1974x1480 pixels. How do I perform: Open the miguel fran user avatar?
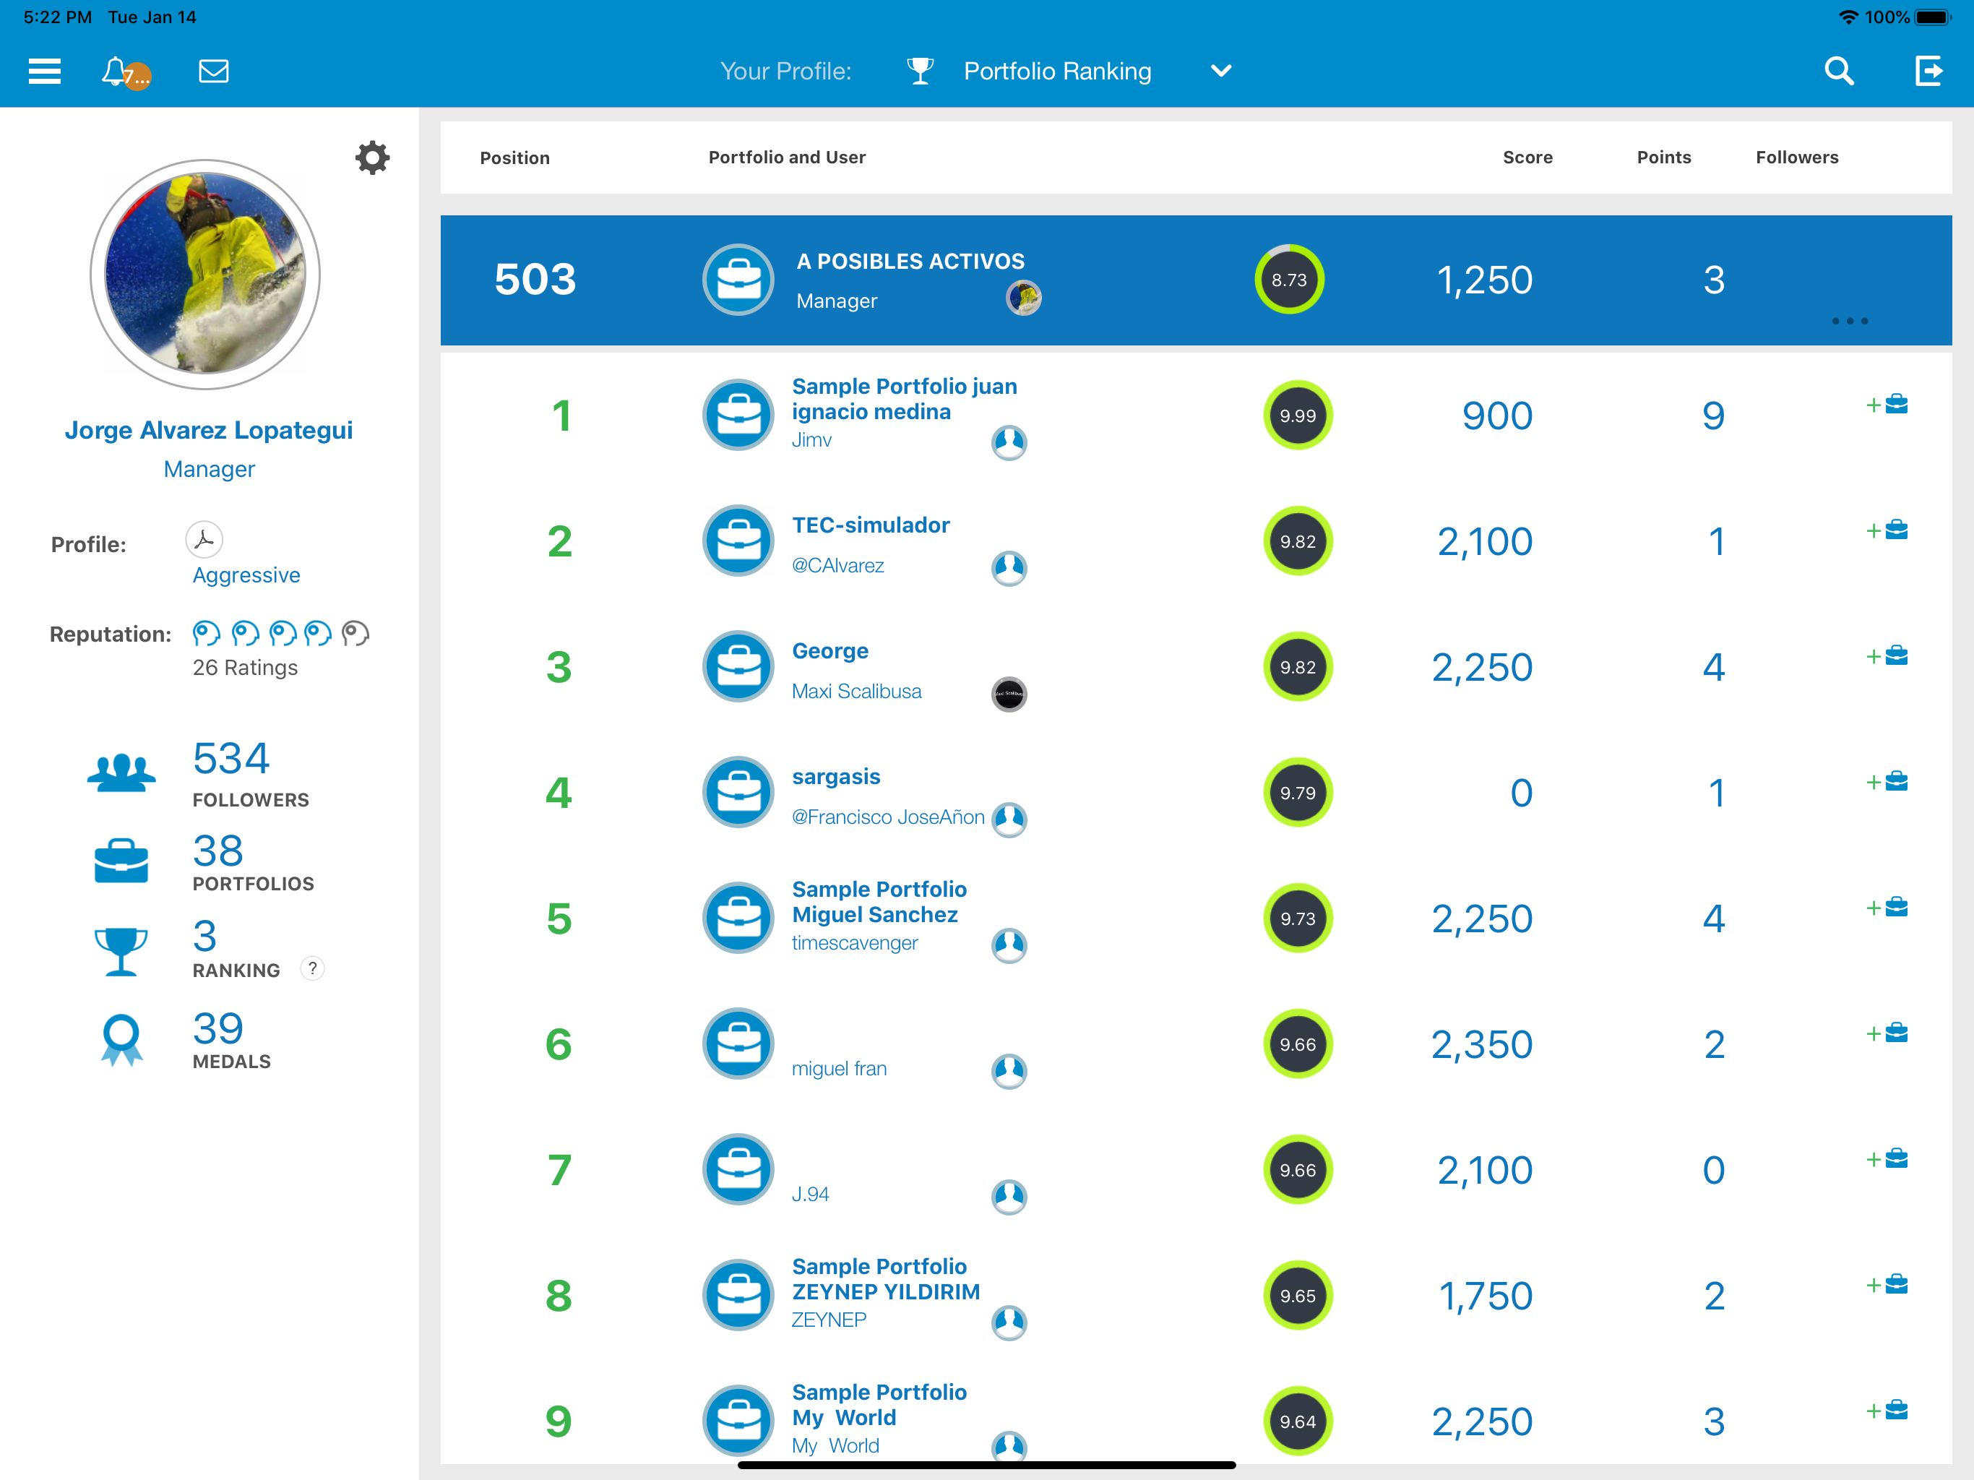[1009, 1072]
